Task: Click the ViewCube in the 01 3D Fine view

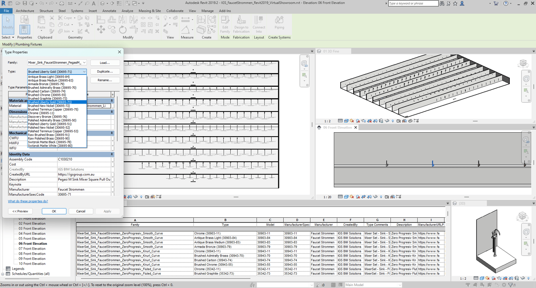Action: click(523, 63)
